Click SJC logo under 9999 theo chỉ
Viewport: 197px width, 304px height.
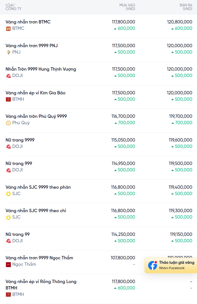click(8, 217)
